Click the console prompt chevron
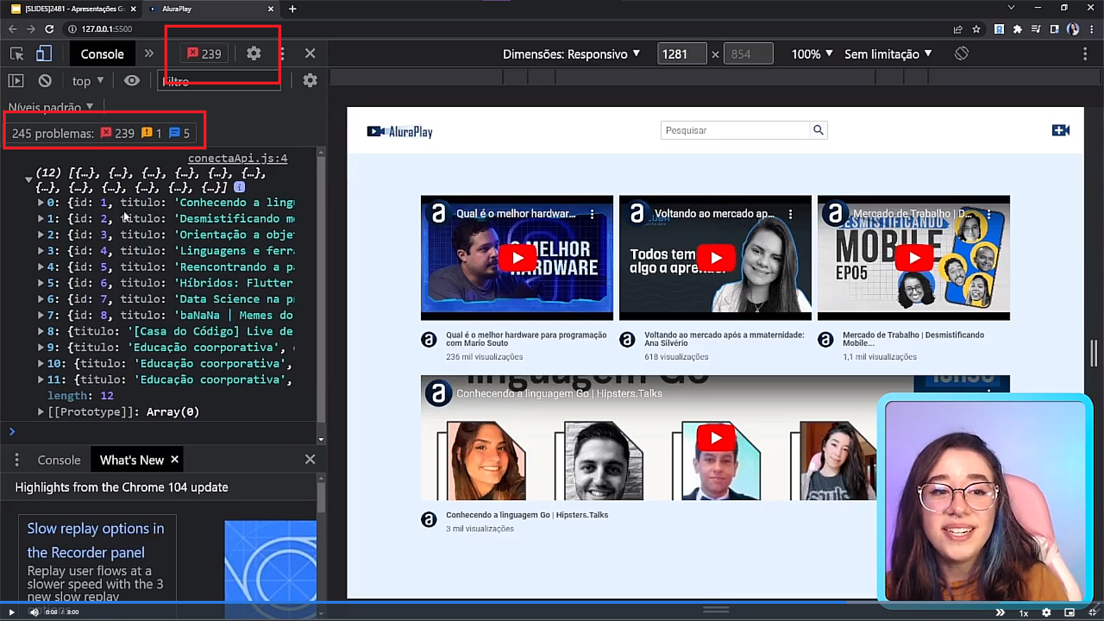This screenshot has height=621, width=1104. click(12, 431)
